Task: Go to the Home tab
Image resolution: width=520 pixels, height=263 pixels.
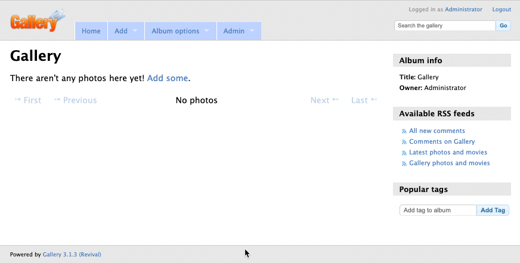Action: tap(91, 31)
